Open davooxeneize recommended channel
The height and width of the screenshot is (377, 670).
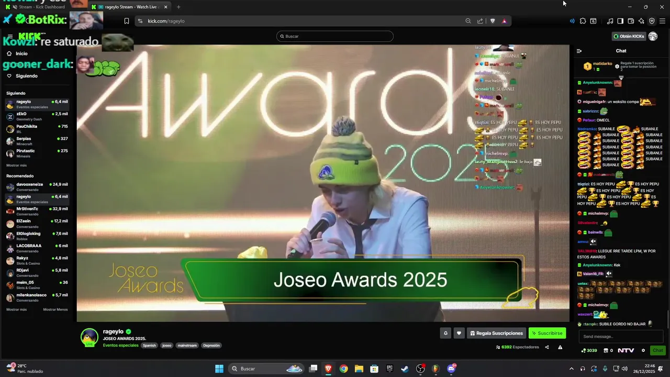pyautogui.click(x=37, y=187)
